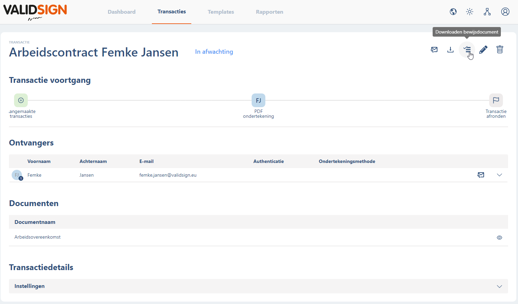The height and width of the screenshot is (304, 518).
Task: Click the 'In afwachting' status label
Action: tap(214, 52)
